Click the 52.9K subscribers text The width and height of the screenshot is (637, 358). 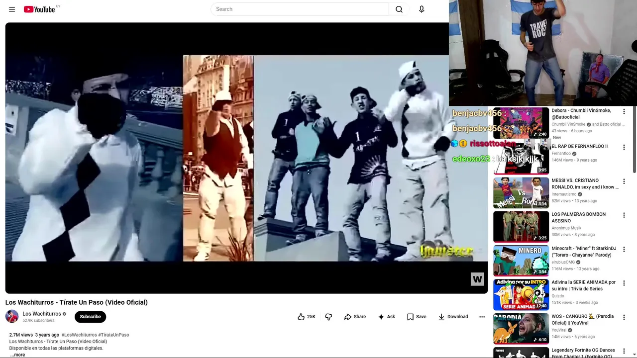[38, 321]
